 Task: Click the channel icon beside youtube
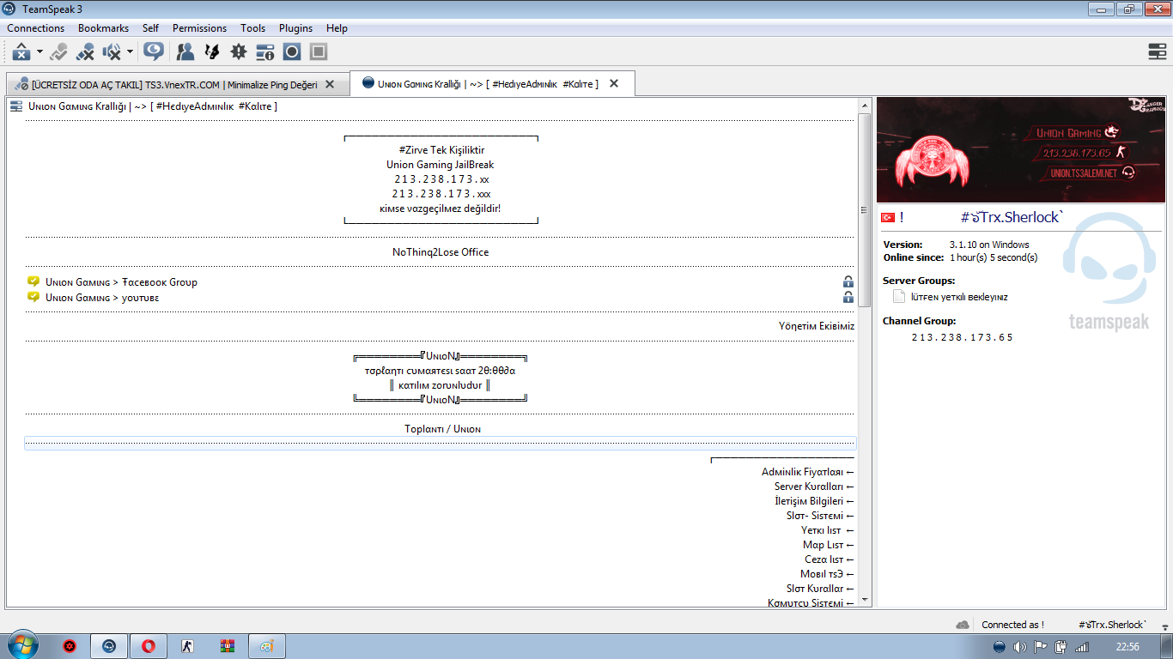tap(33, 297)
